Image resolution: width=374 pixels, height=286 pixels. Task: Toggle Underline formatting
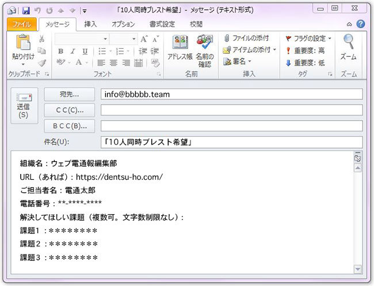point(85,52)
